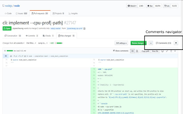The width and height of the screenshot is (183, 114).
Task: Switch to the Code tab
Action: (x=8, y=13)
